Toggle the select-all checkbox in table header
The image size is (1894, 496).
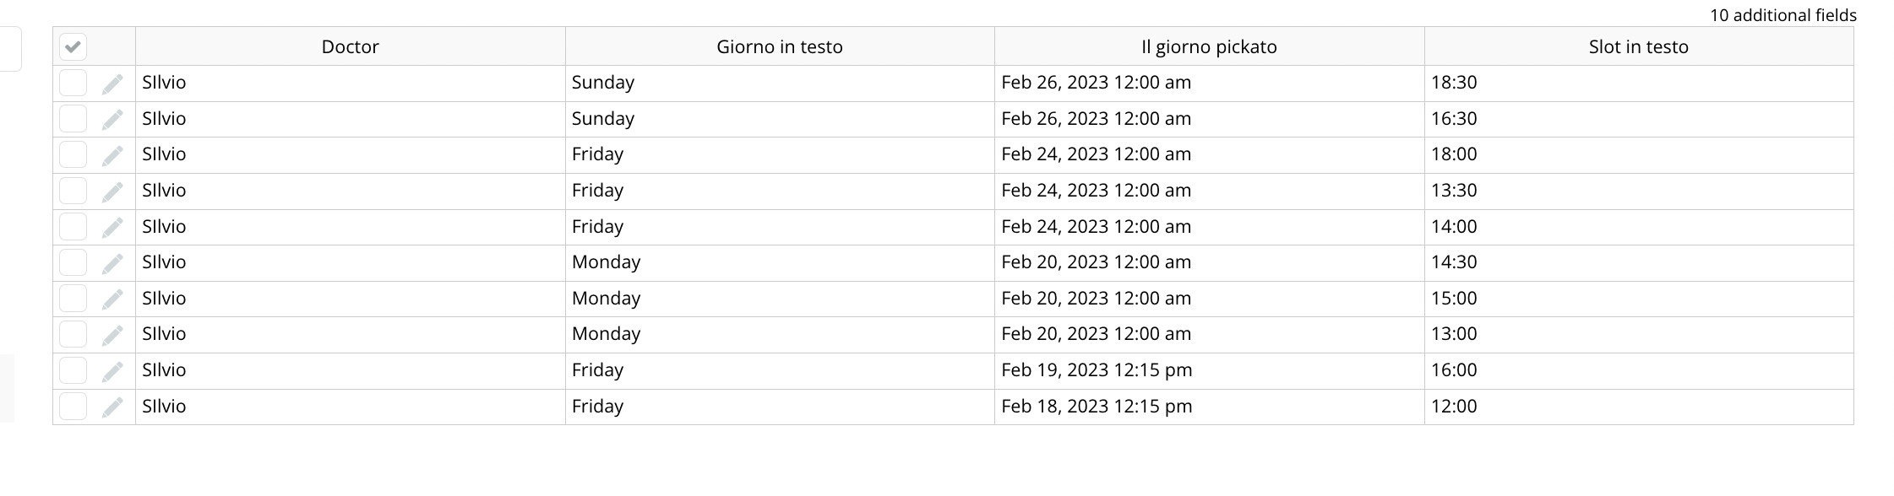73,46
